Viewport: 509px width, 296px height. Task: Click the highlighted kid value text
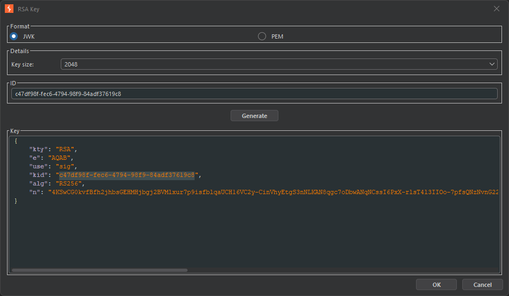[127, 175]
